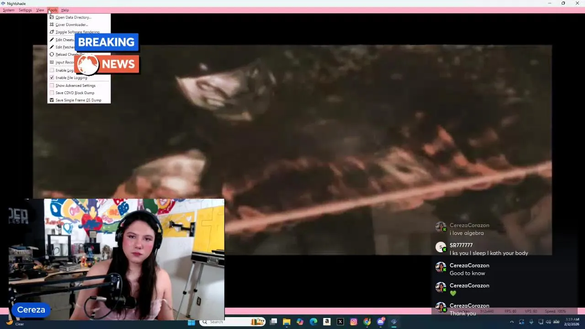The image size is (585, 329).
Task: Tick the Enable Log checkbox
Action: (x=52, y=70)
